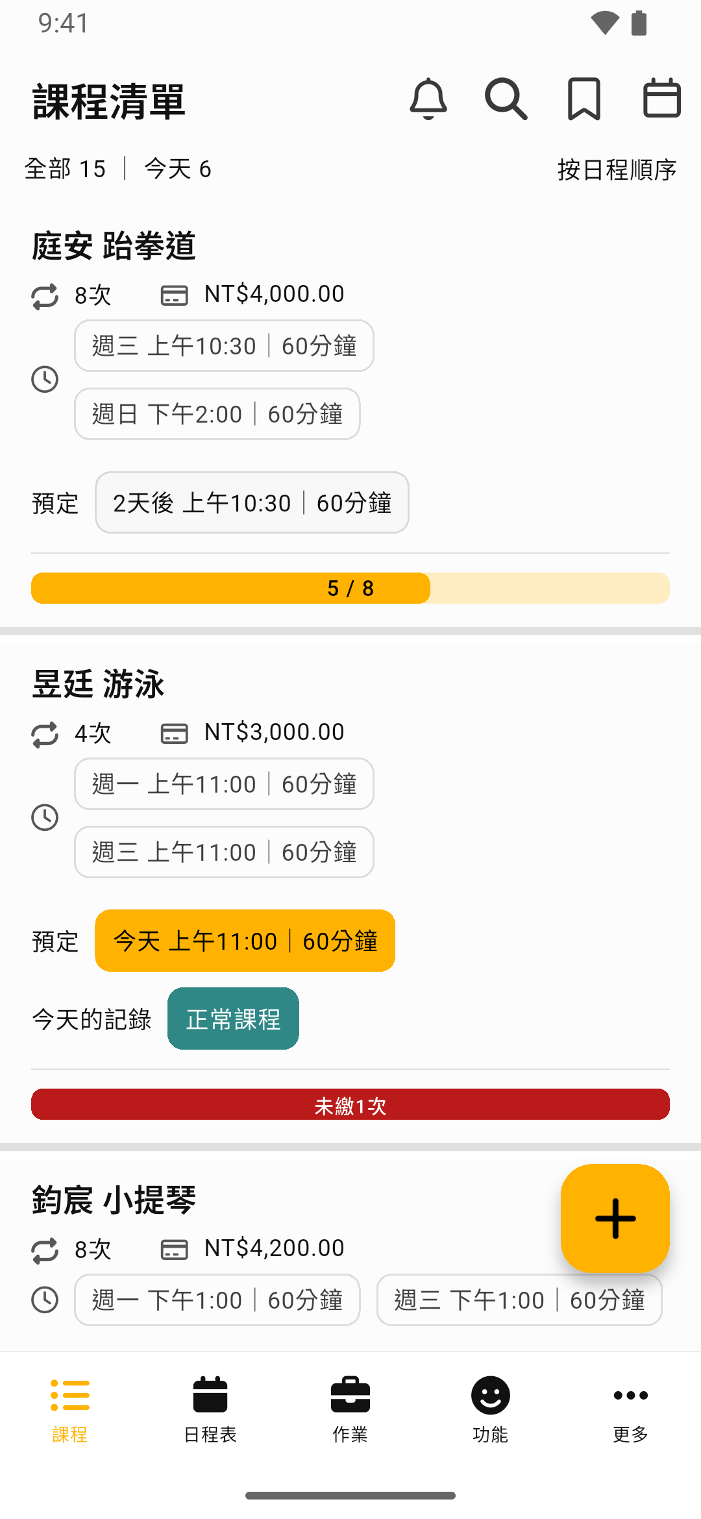Filter by 今天 6 courses
Viewport: 701px width, 1519px height.
177,169
